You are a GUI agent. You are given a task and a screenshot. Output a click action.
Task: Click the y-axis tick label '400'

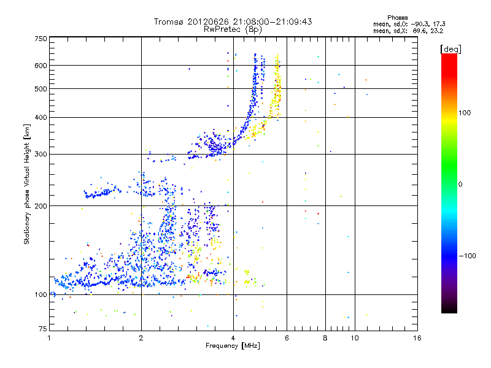tap(41, 118)
